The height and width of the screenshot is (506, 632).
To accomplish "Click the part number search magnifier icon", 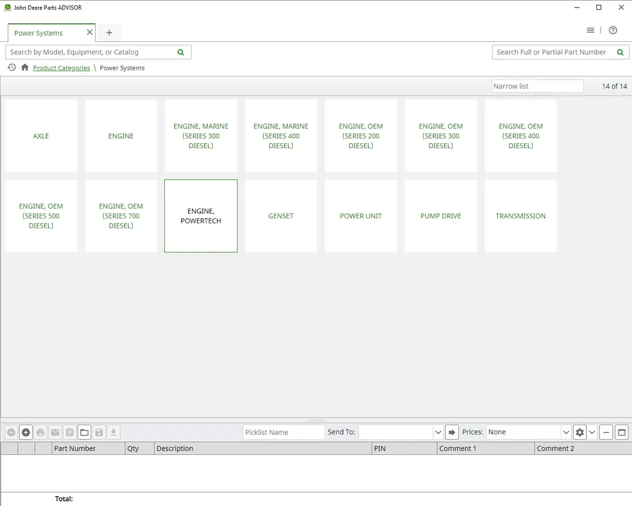I will (620, 52).
